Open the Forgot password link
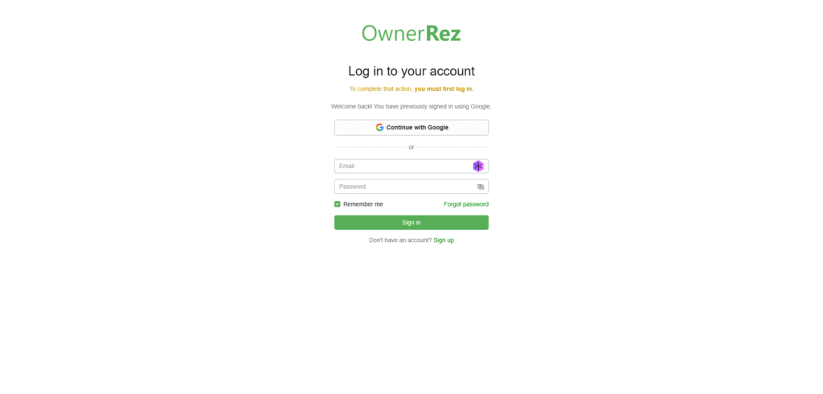The height and width of the screenshot is (394, 823). click(x=466, y=203)
